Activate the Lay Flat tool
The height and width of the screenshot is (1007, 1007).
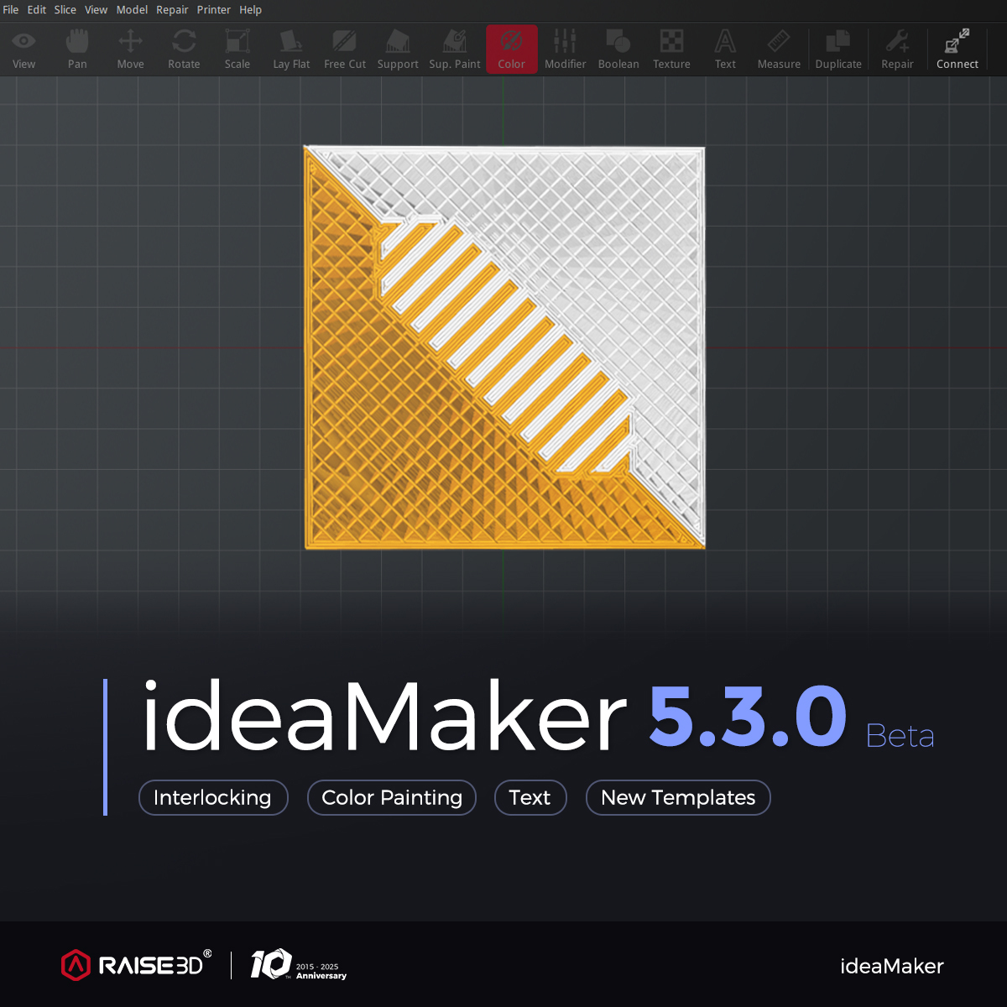(291, 50)
